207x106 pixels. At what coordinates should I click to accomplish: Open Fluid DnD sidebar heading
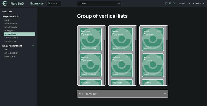click(x=7, y=12)
